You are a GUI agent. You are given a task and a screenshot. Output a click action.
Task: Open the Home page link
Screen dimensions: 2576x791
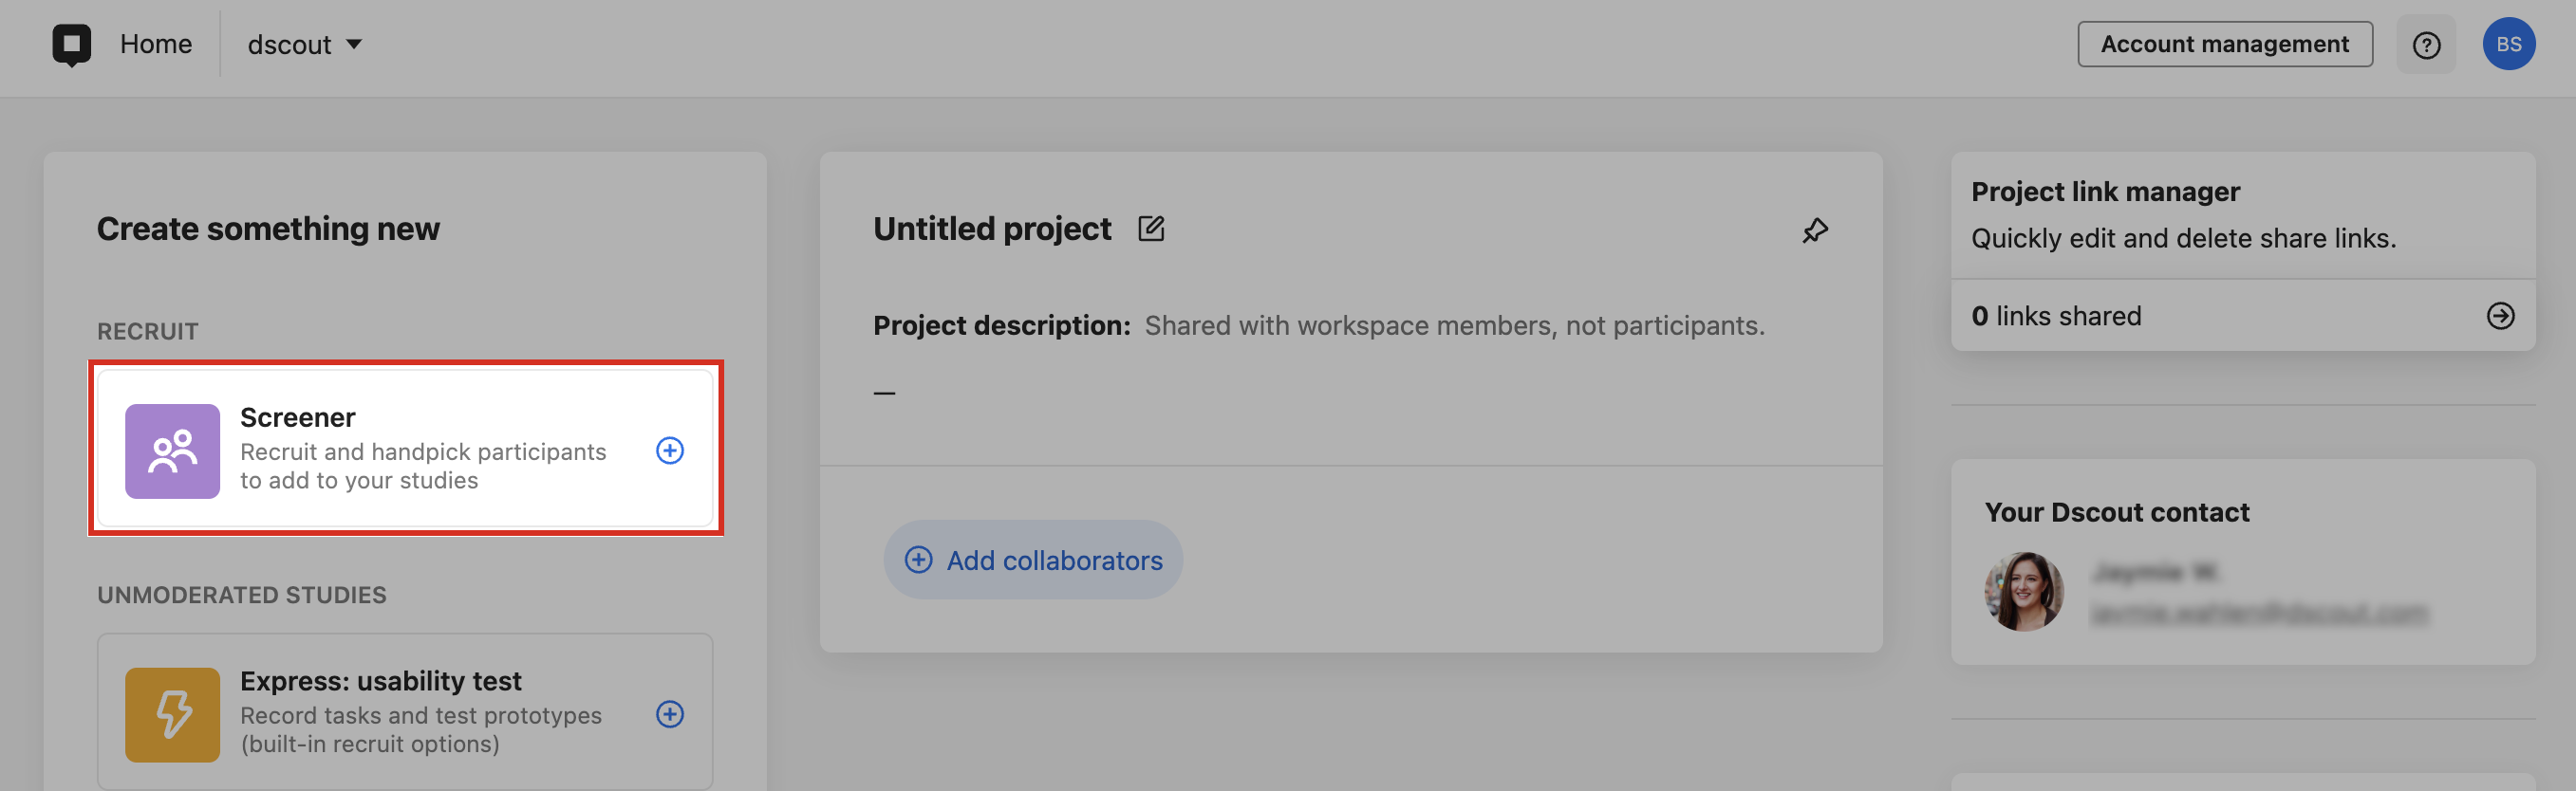156,44
